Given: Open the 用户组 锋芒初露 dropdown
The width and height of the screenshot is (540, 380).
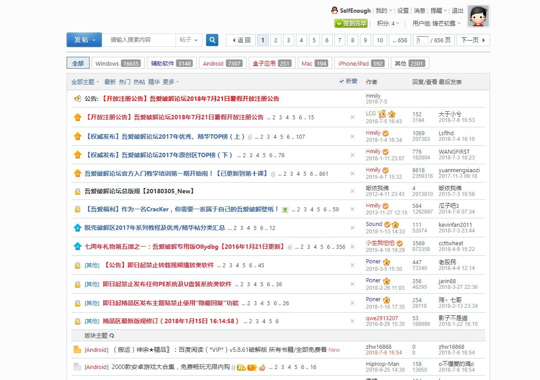Looking at the screenshot, I should [435, 23].
